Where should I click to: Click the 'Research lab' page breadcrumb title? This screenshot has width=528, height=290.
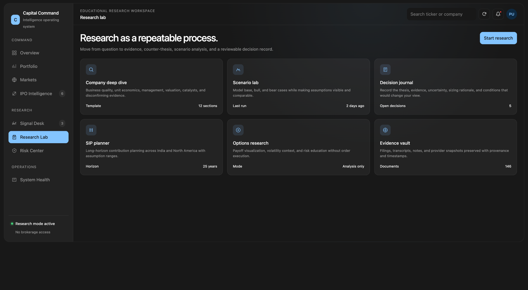(93, 17)
